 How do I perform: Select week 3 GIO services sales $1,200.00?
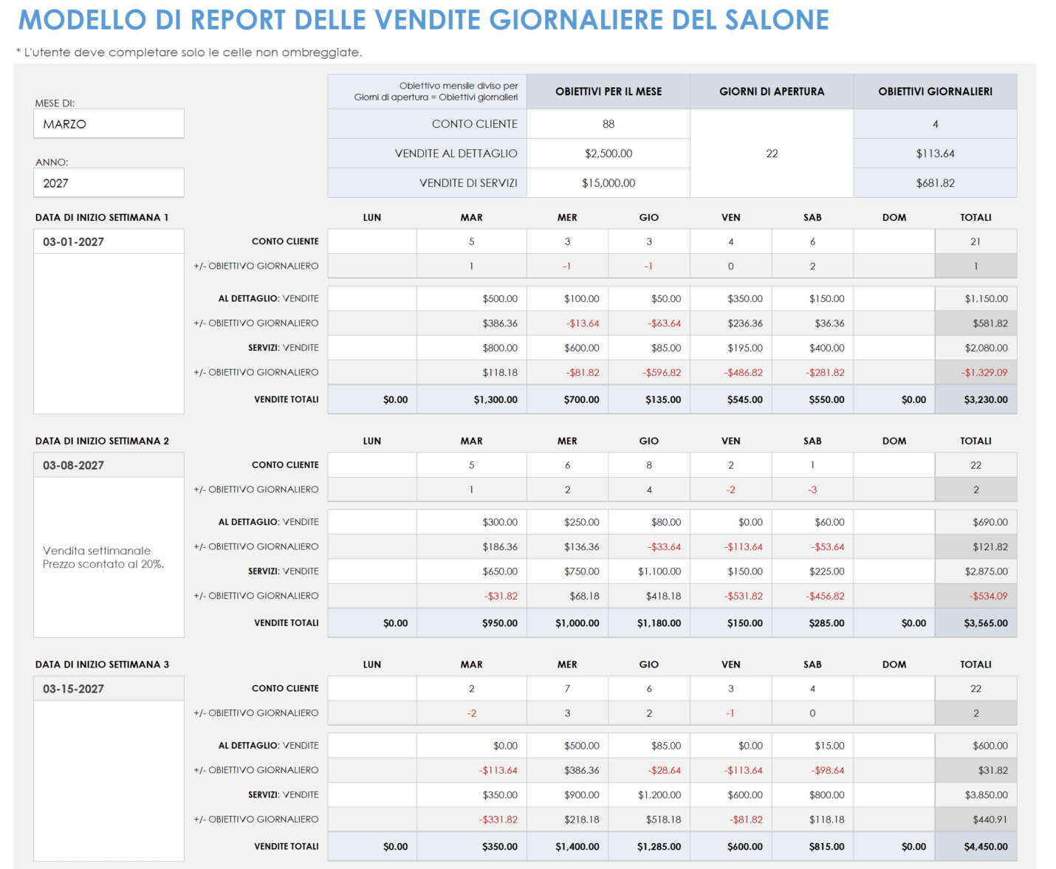649,795
